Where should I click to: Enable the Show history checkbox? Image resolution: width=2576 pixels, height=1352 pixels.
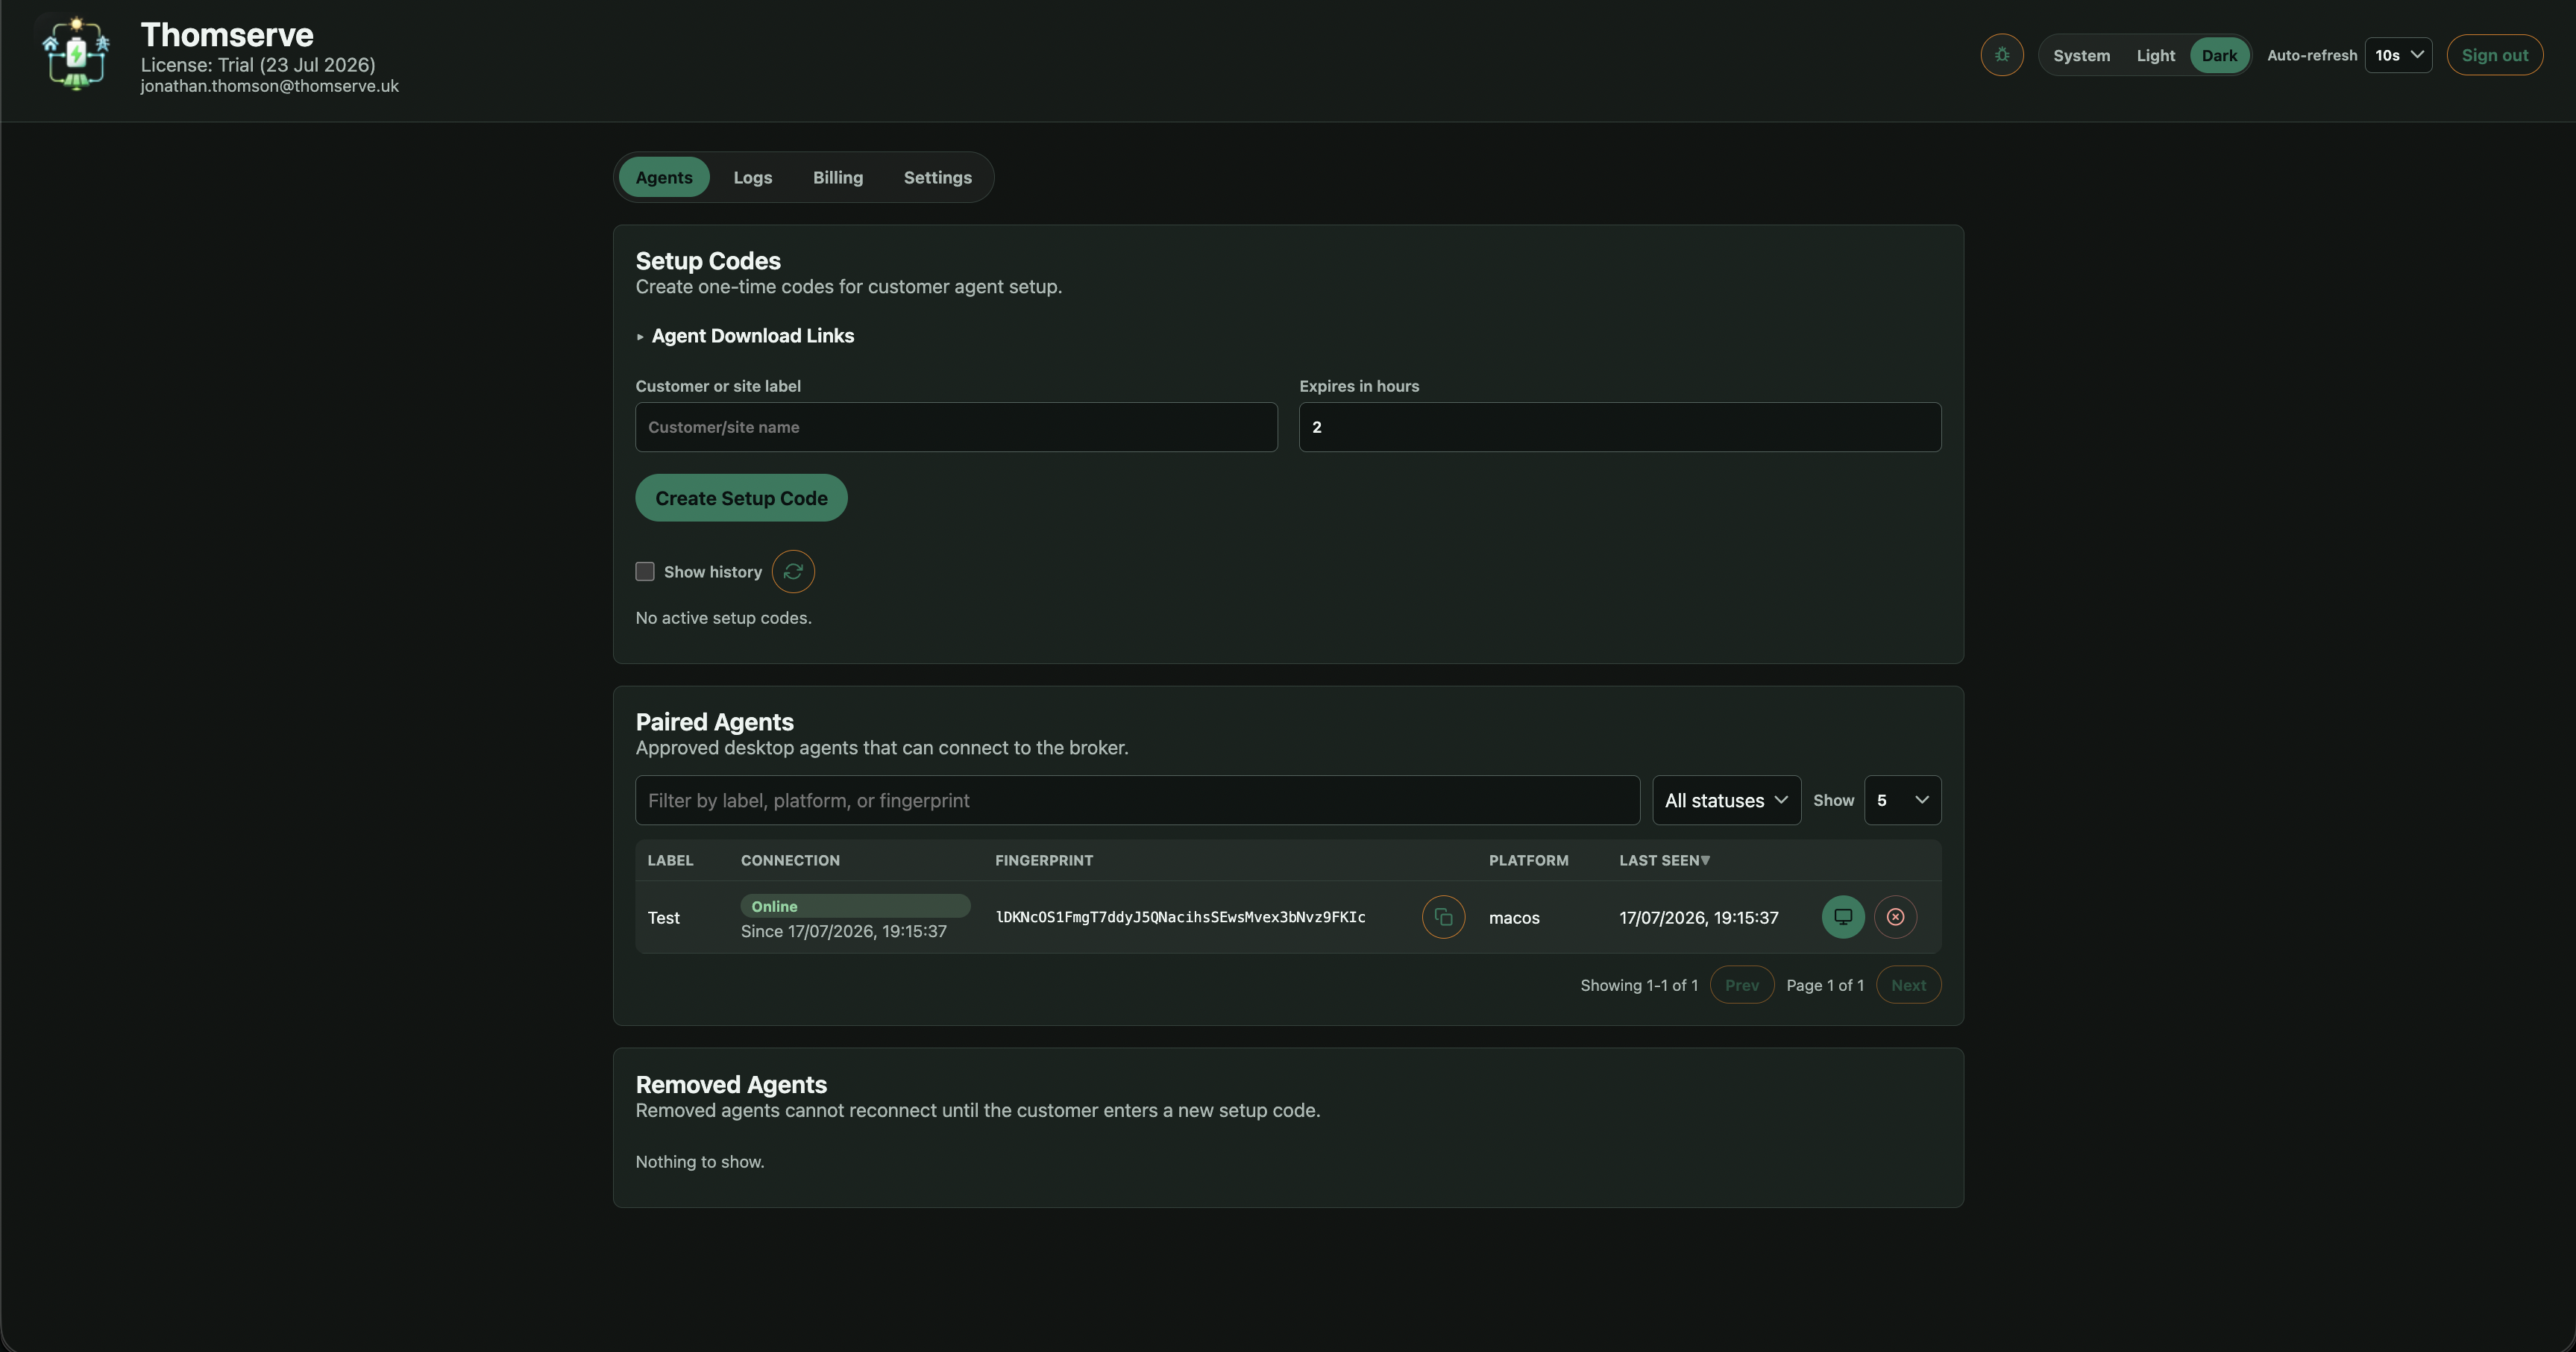point(645,572)
